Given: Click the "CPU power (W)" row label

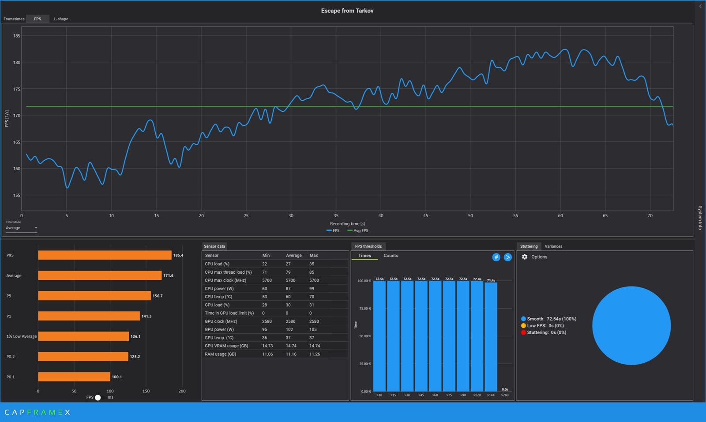Looking at the screenshot, I should click(x=219, y=289).
